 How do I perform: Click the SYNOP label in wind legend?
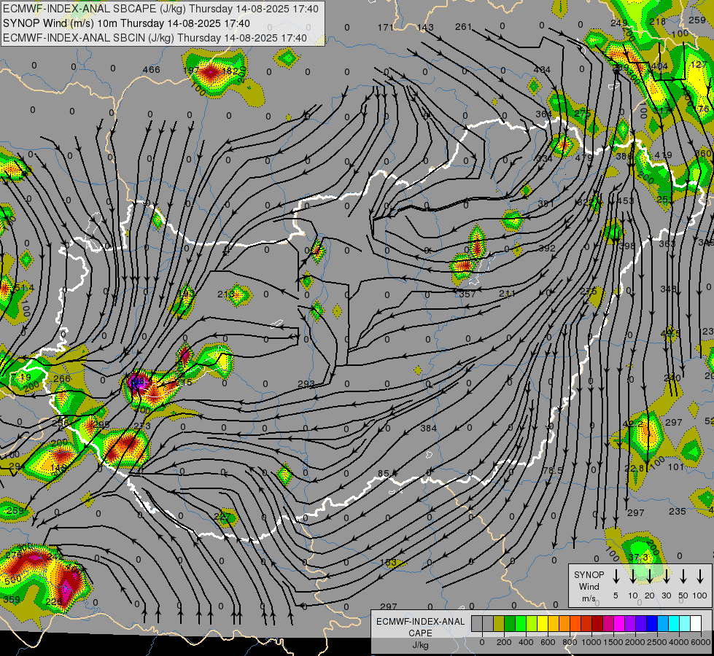(589, 574)
